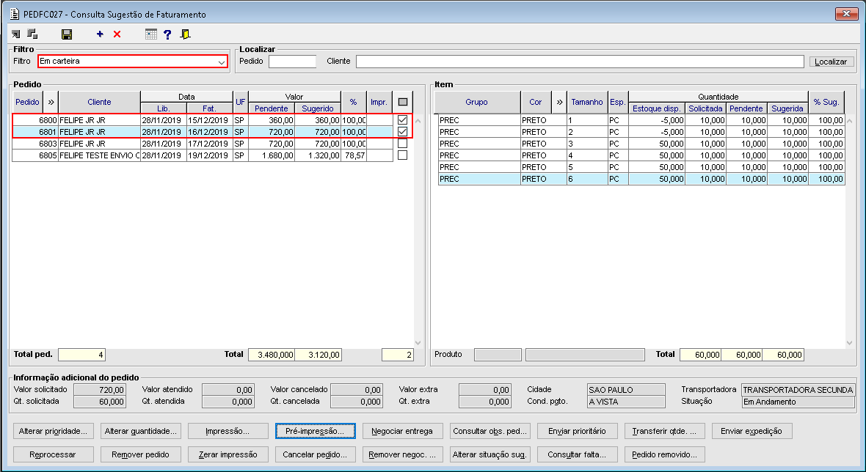Check the checkbox for order 6805
The height and width of the screenshot is (472, 866).
coord(403,155)
